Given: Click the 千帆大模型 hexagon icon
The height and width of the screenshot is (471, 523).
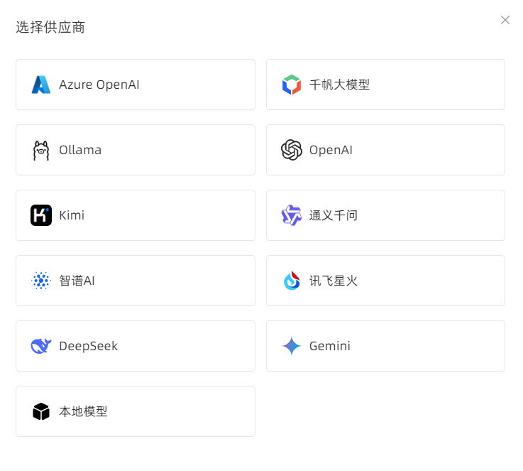Looking at the screenshot, I should point(292,85).
